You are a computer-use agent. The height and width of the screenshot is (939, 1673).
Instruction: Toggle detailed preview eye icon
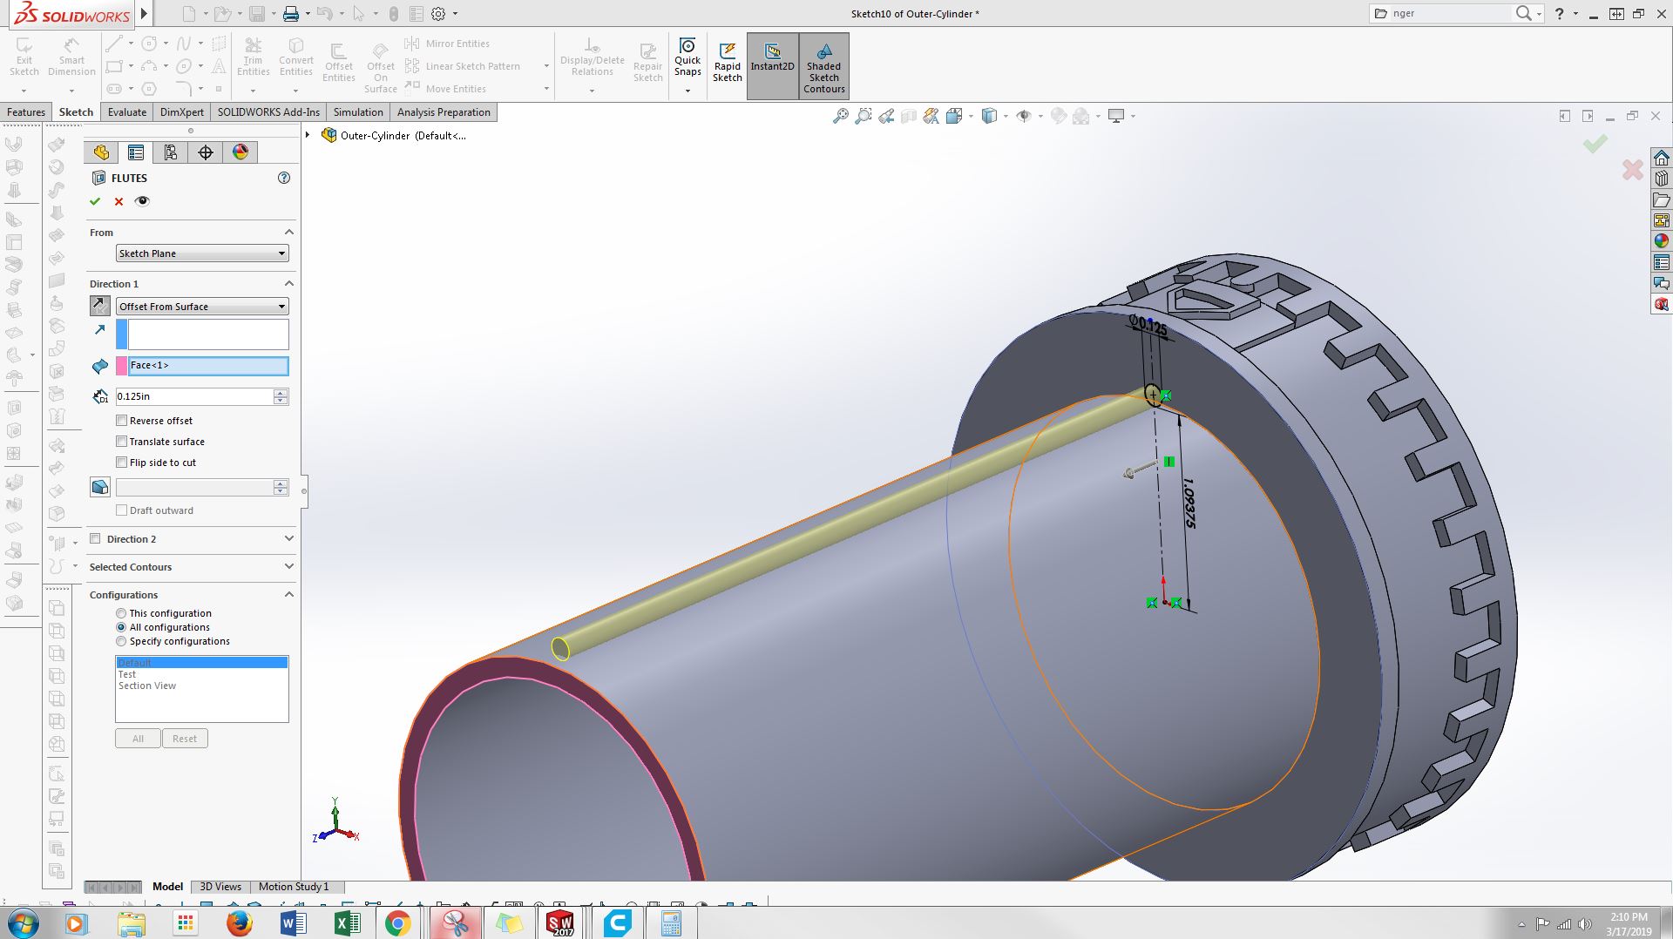click(x=143, y=201)
